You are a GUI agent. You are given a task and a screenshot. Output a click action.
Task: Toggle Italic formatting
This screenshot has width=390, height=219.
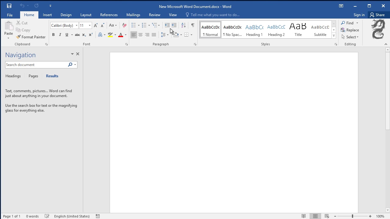[60, 35]
